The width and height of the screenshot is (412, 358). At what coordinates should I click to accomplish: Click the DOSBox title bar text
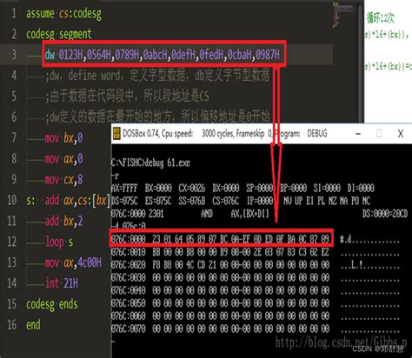[225, 134]
